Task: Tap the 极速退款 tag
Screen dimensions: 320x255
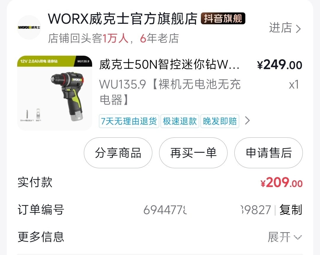Action: coord(180,121)
